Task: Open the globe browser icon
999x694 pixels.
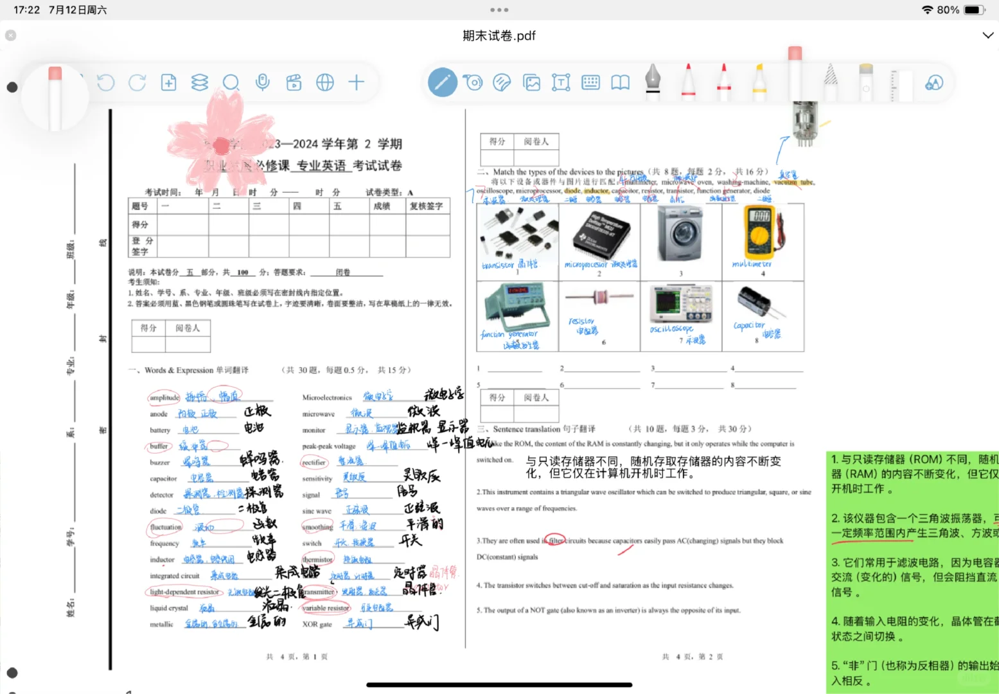Action: tap(325, 82)
